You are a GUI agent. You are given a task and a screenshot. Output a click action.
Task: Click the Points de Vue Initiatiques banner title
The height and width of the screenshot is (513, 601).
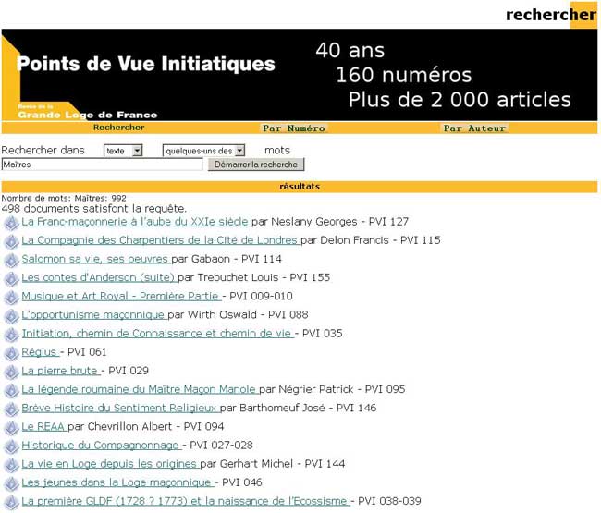coord(146,64)
